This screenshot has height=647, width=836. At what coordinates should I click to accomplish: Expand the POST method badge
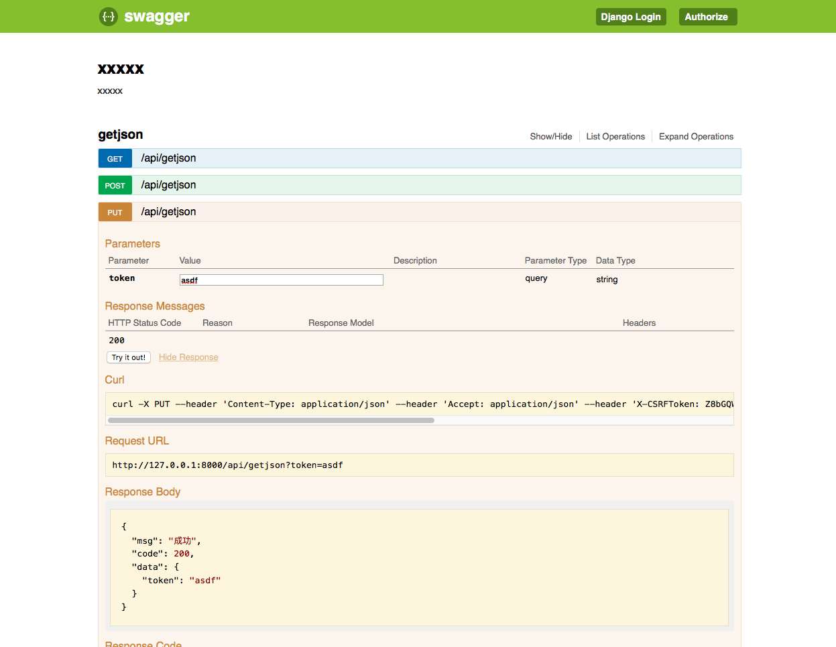(115, 185)
